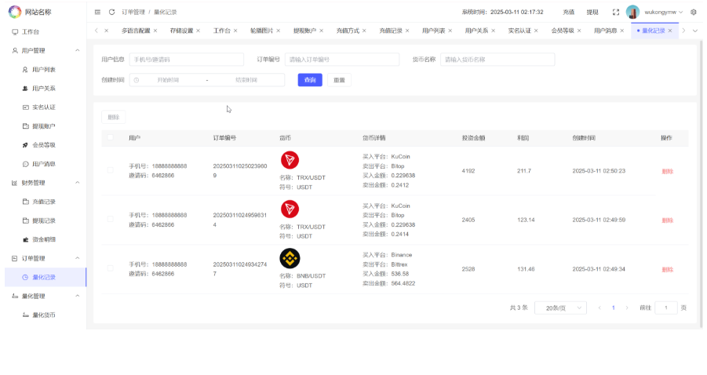Select checkbox of order 202503110250239809
The width and height of the screenshot is (707, 375).
[110, 171]
